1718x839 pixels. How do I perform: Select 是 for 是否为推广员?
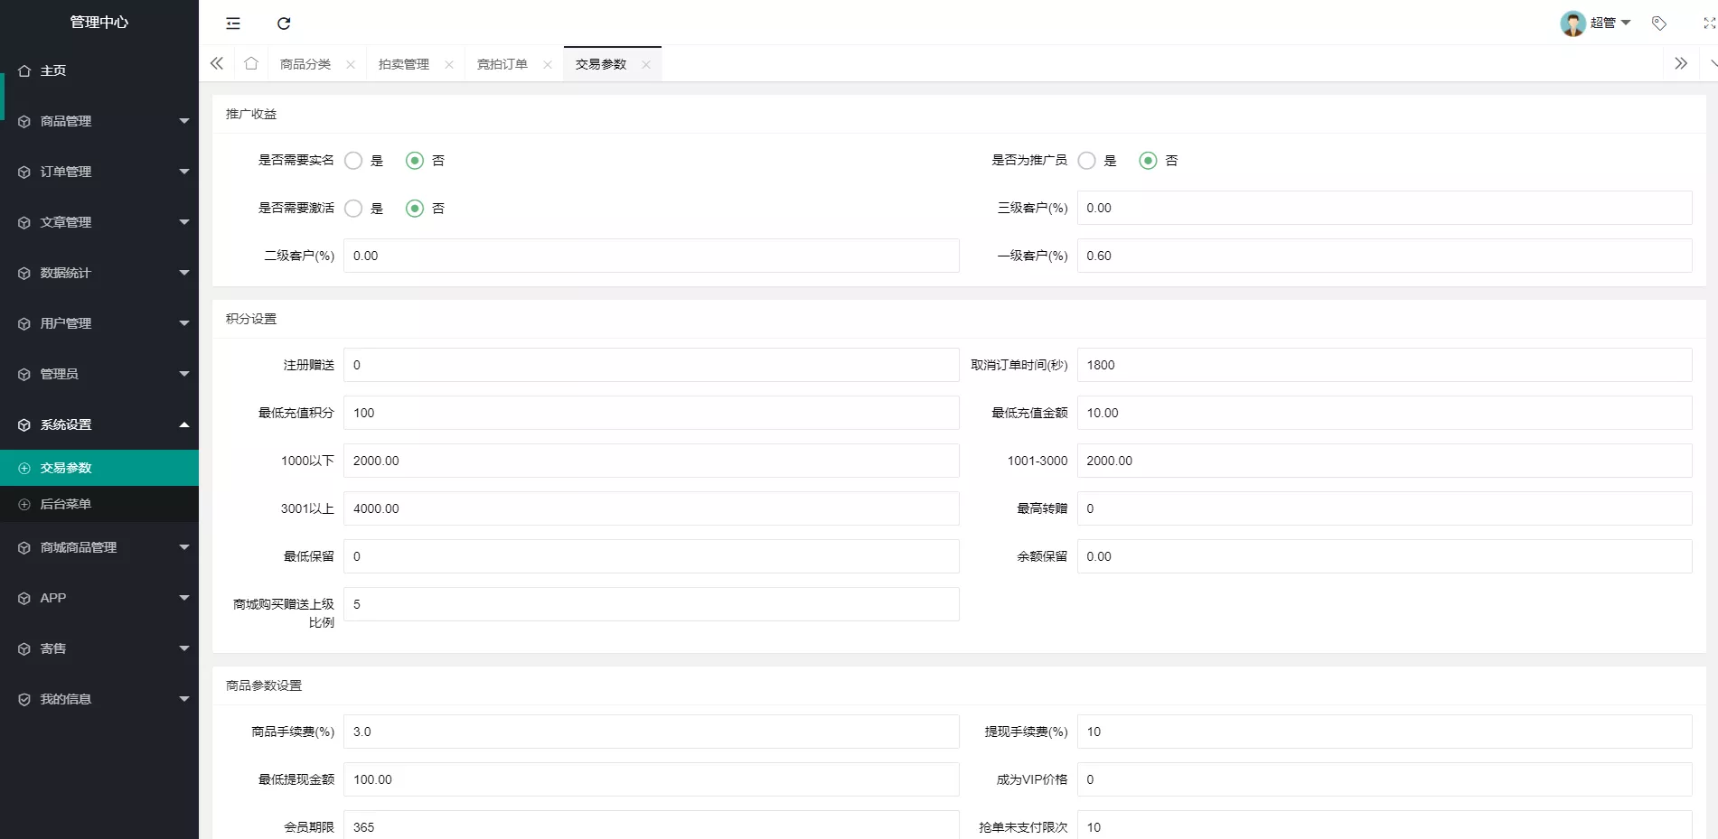point(1087,161)
